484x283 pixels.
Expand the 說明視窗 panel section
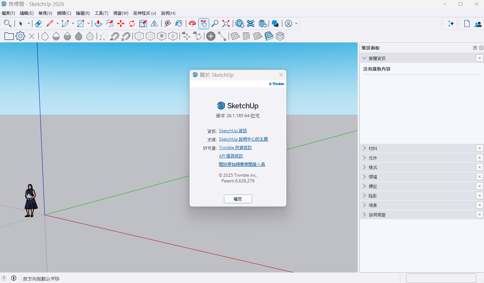(x=364, y=215)
